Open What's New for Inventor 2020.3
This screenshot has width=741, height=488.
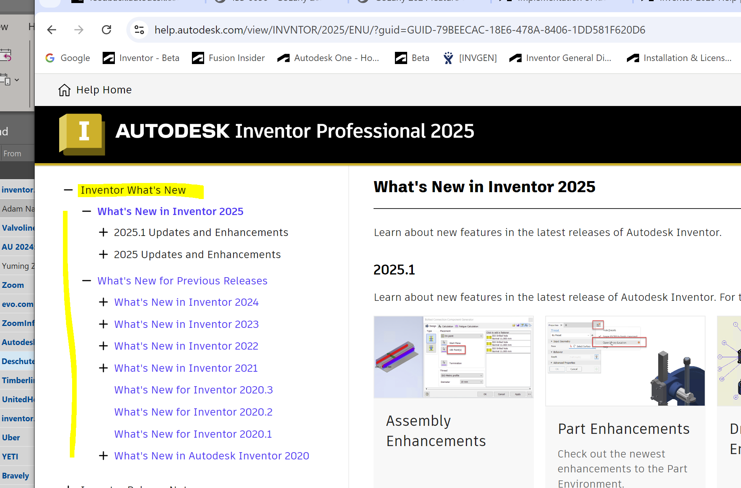pyautogui.click(x=193, y=390)
